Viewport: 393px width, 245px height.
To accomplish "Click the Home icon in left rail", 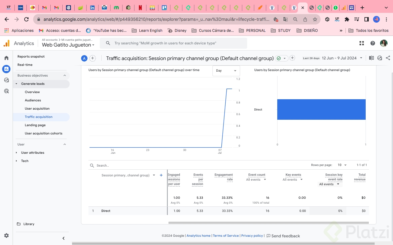I will coord(6,58).
